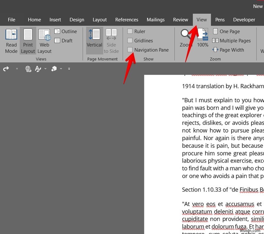Switch to the Review tab
The image size is (264, 234).
click(x=181, y=20)
